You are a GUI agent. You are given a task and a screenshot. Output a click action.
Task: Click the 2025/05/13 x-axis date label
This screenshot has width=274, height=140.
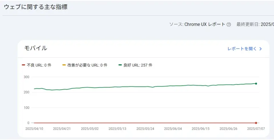pyautogui.click(x=117, y=129)
